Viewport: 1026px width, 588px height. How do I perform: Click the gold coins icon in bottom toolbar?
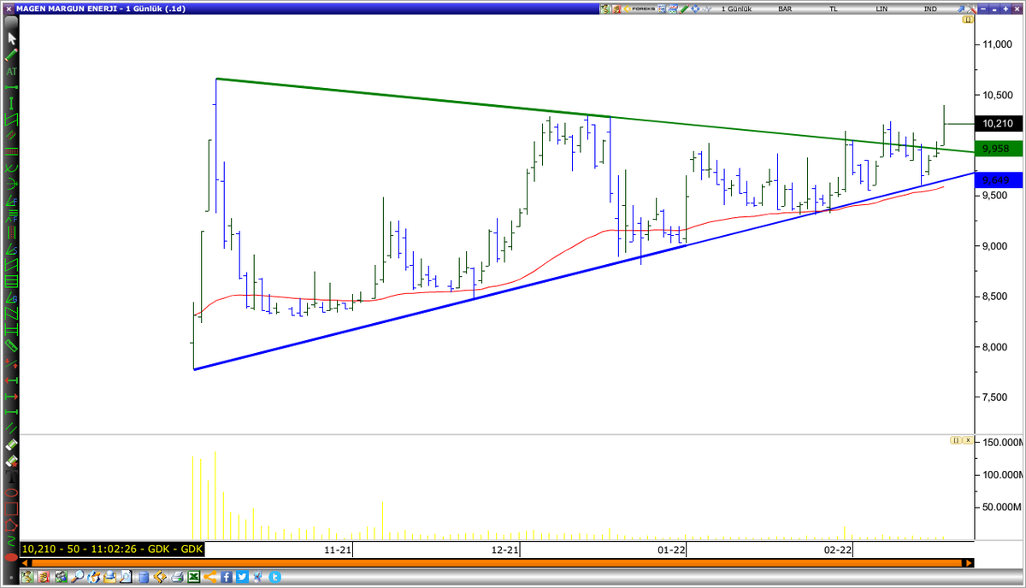[44, 577]
